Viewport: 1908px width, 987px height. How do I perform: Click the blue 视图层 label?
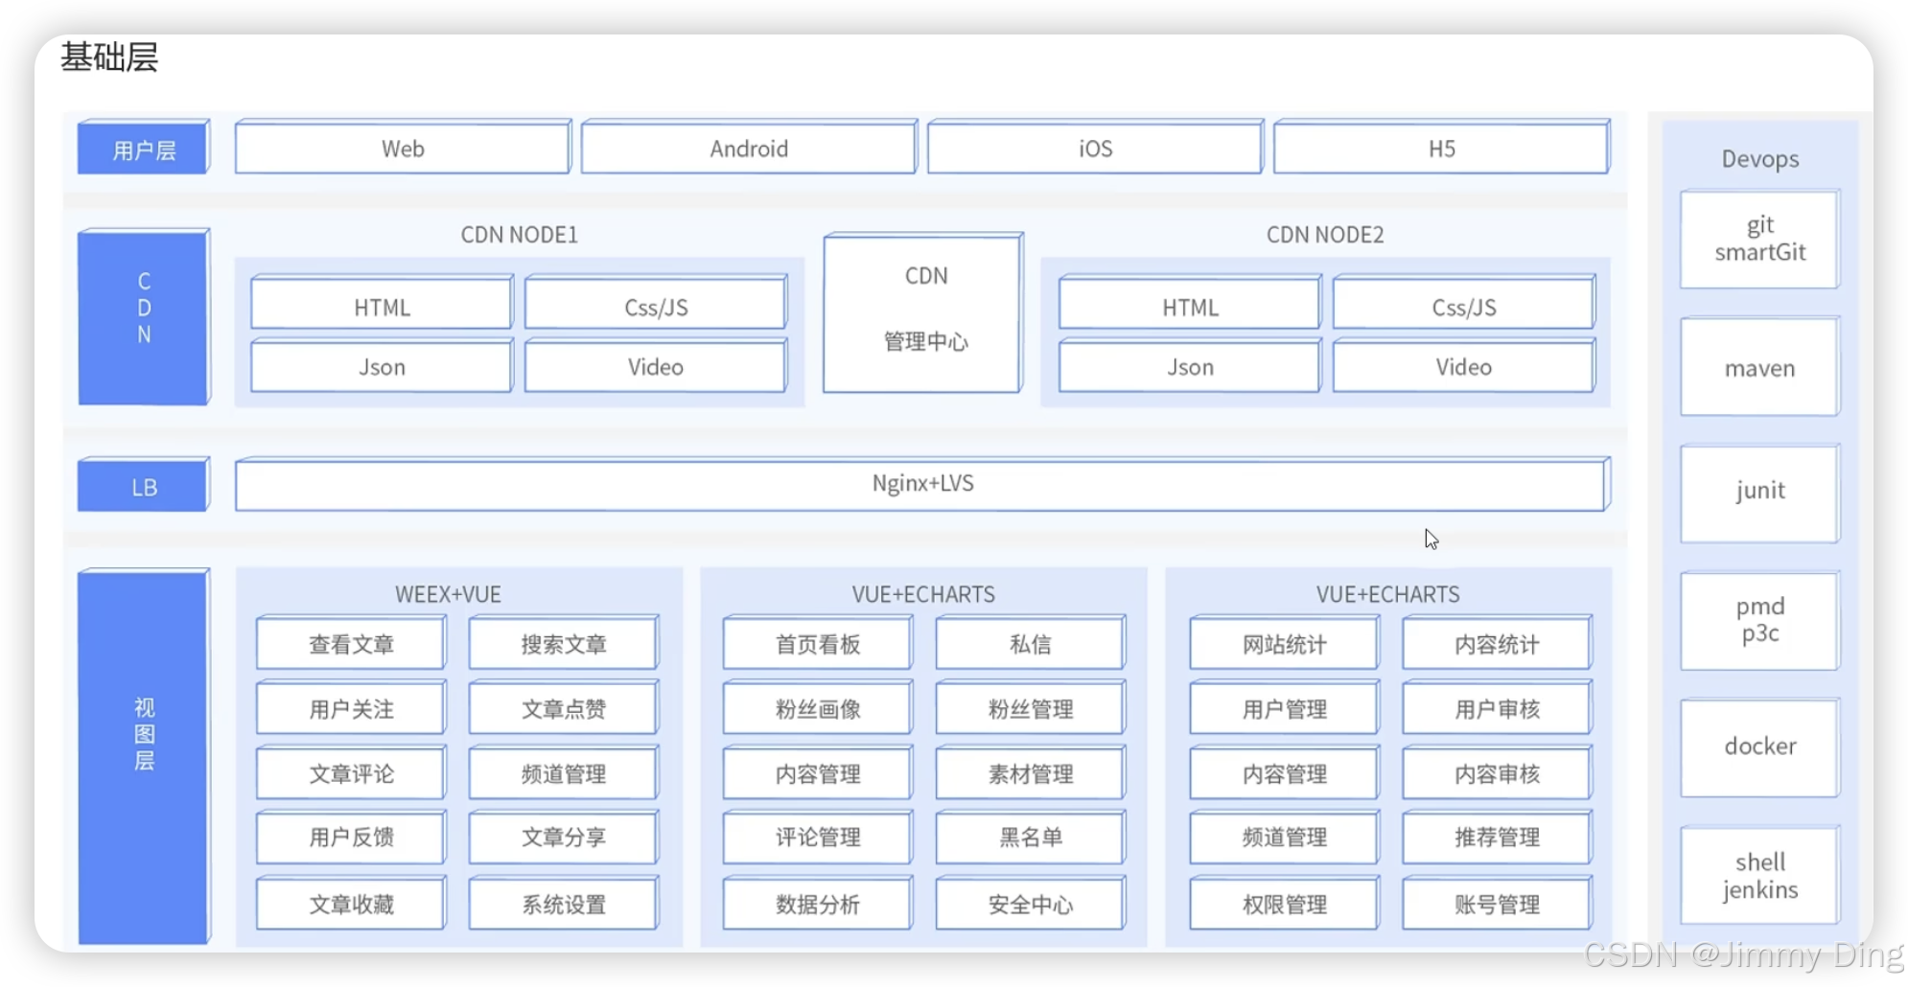coord(144,757)
